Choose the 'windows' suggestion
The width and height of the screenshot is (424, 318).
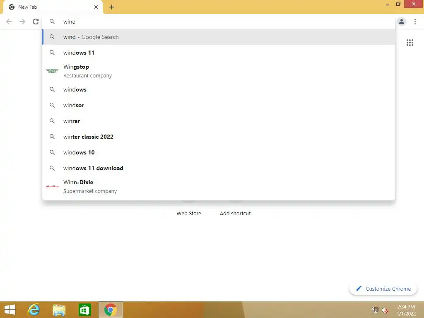(x=219, y=89)
